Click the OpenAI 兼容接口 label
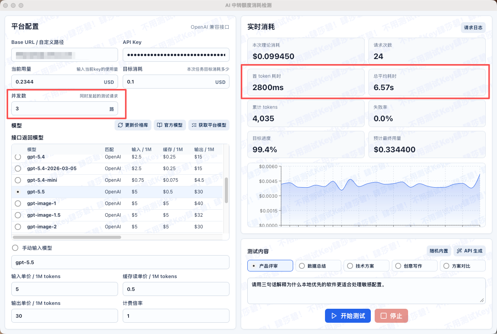Viewport: 497px width, 334px height. click(210, 27)
